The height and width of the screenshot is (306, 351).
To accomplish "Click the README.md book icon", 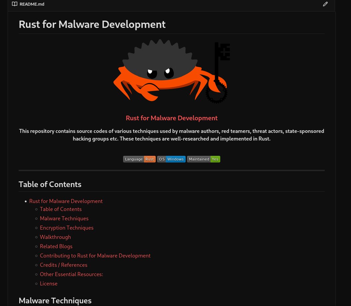I will click(15, 4).
